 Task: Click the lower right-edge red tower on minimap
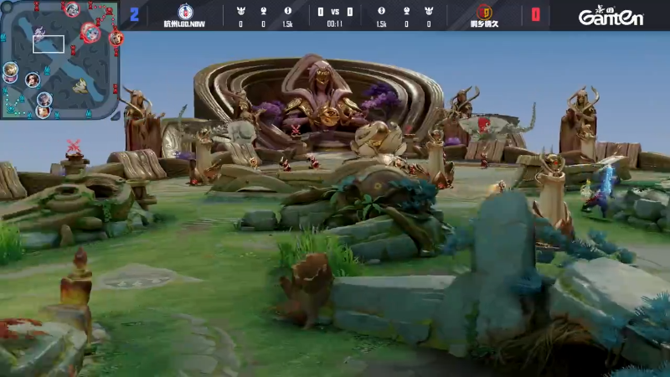[115, 89]
